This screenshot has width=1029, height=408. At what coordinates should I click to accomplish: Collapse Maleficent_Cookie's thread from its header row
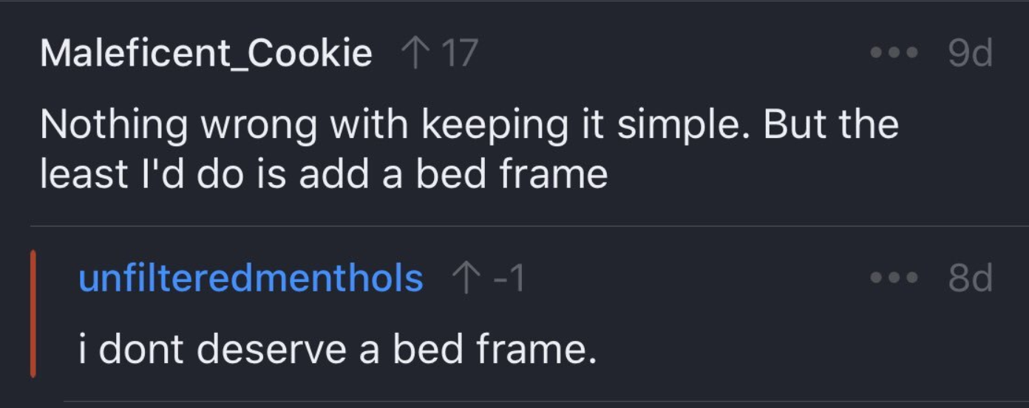pyautogui.click(x=665, y=53)
